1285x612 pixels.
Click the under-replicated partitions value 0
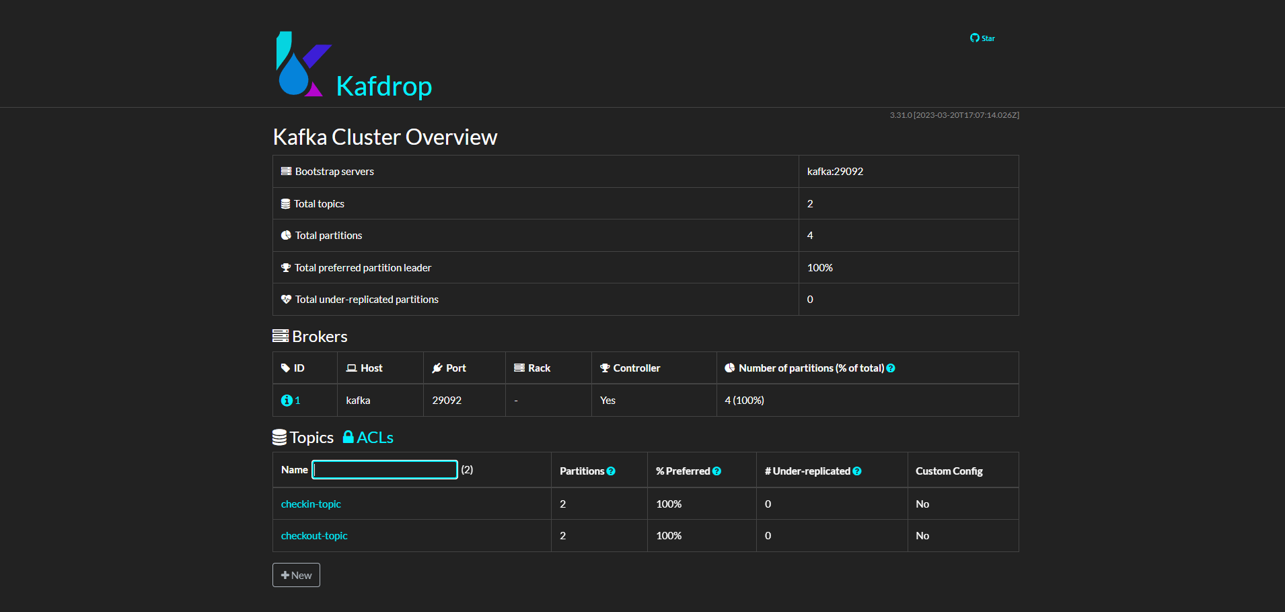(x=810, y=300)
